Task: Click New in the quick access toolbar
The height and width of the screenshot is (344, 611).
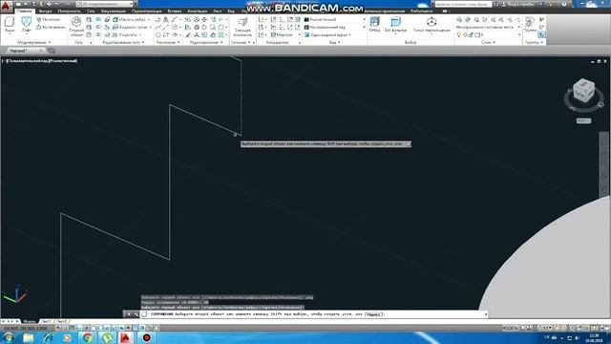Action: [x=18, y=4]
